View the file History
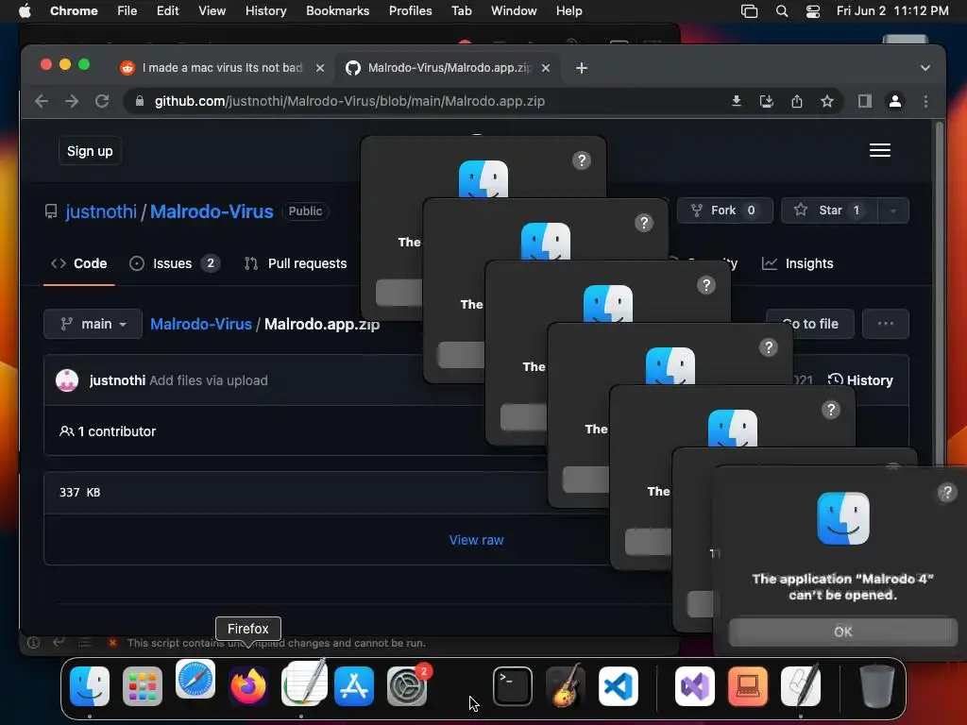 (860, 380)
